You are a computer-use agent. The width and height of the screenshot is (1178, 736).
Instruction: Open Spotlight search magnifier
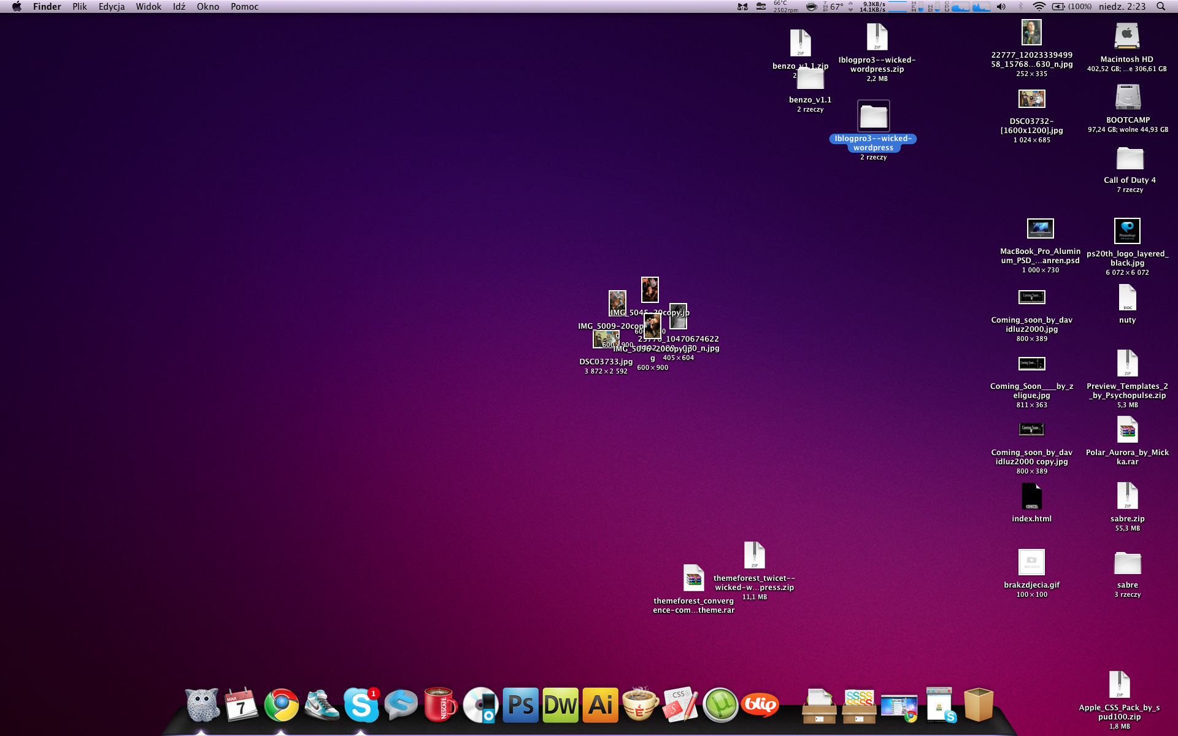(x=1160, y=7)
